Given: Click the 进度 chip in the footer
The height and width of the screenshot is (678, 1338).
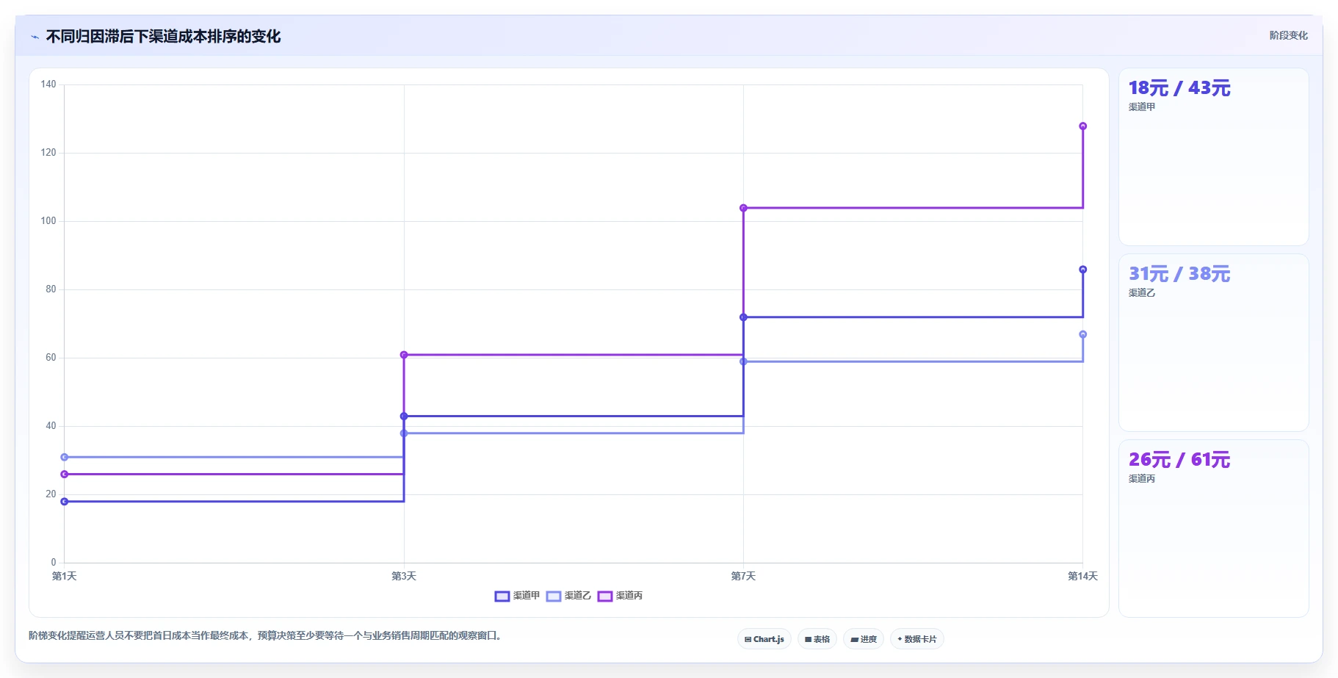Looking at the screenshot, I should (x=864, y=639).
